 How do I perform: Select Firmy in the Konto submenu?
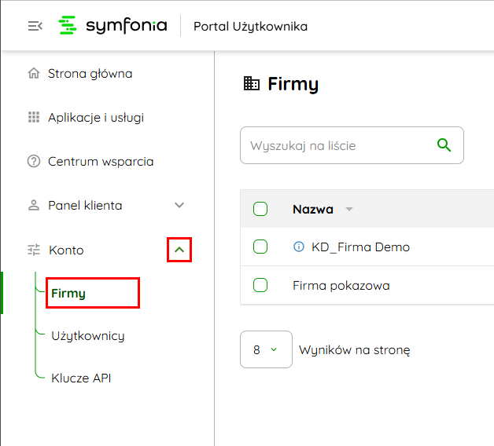68,294
